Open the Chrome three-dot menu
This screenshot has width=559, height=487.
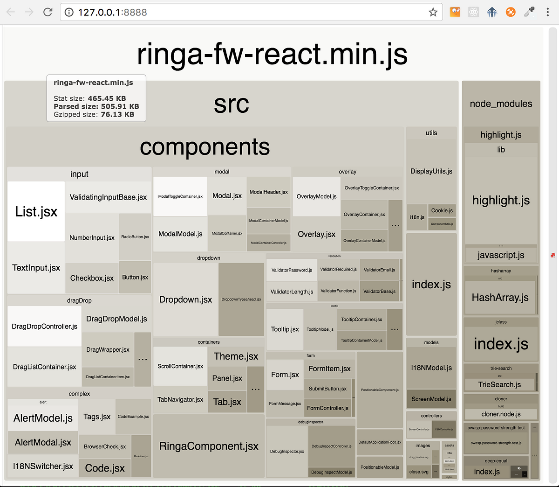tap(548, 12)
